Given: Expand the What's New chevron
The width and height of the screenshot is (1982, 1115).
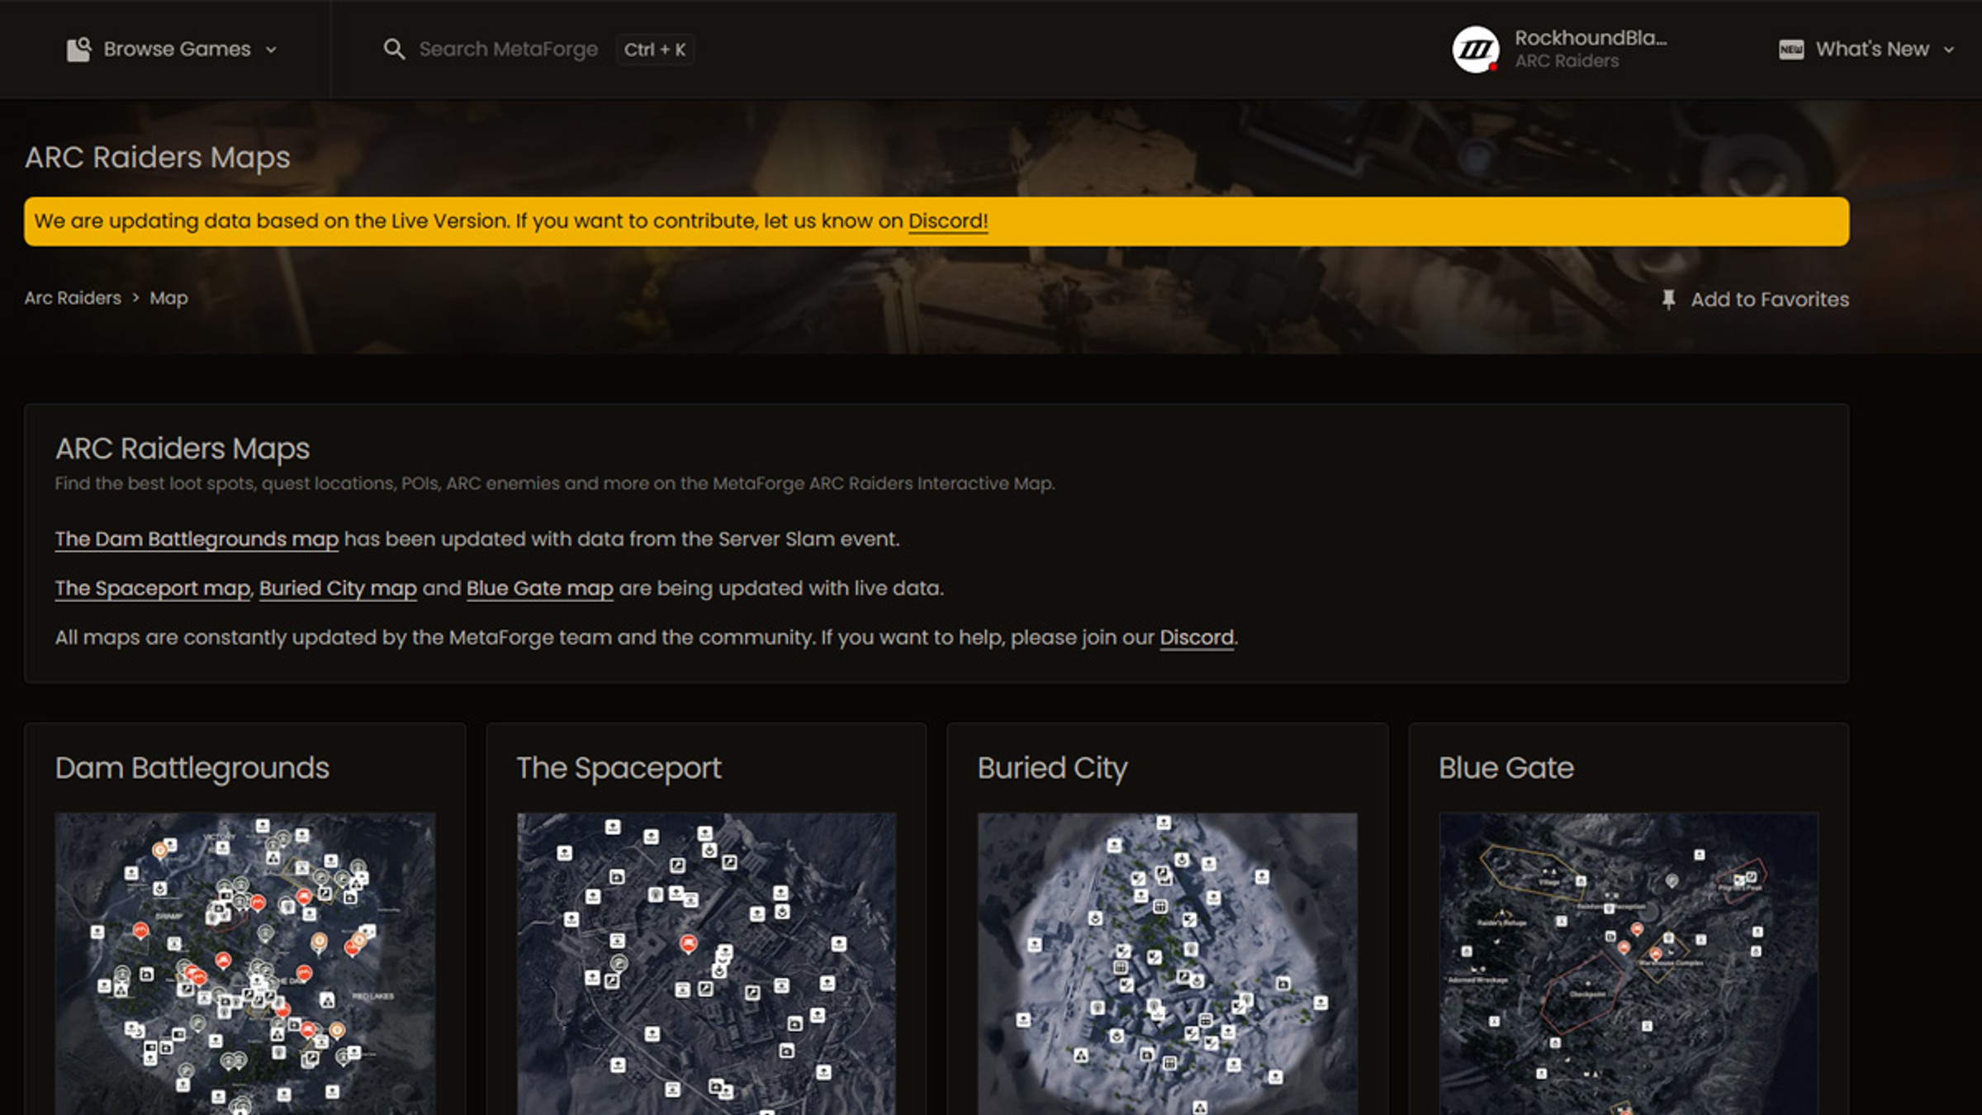Looking at the screenshot, I should point(1949,50).
